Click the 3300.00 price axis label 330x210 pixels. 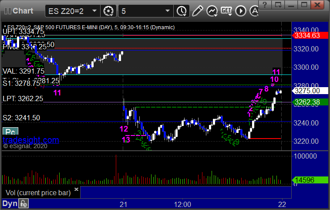pyautogui.click(x=306, y=68)
